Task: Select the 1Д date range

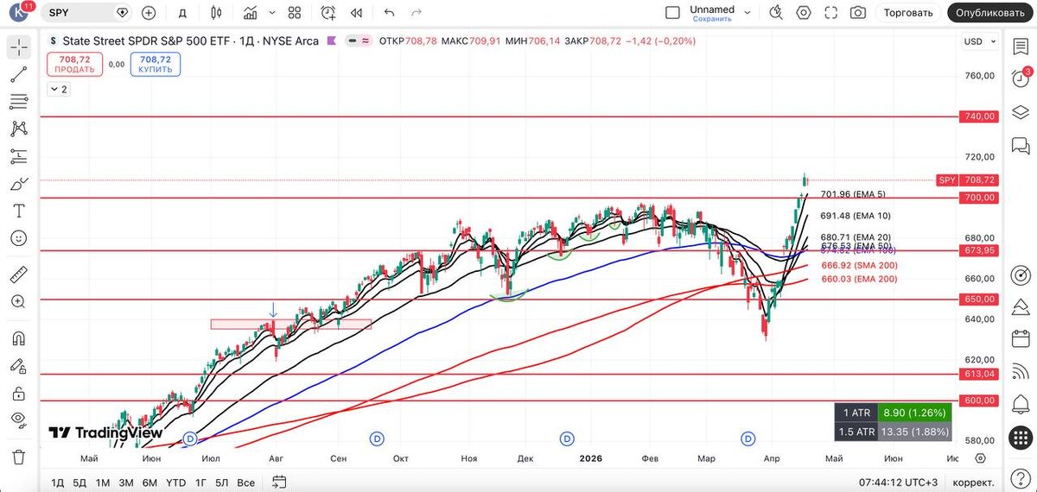Action: 58,483
